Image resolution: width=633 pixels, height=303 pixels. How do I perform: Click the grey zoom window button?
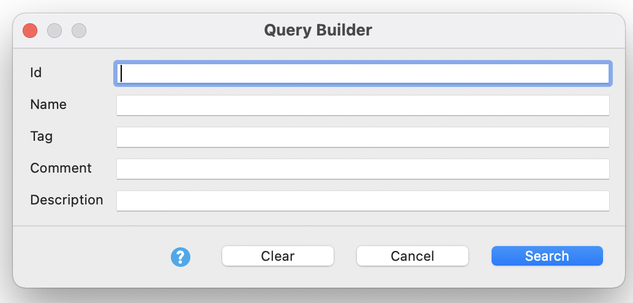[79, 30]
